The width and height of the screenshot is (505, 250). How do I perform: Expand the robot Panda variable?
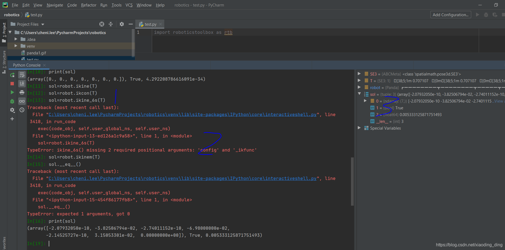pyautogui.click(x=359, y=87)
